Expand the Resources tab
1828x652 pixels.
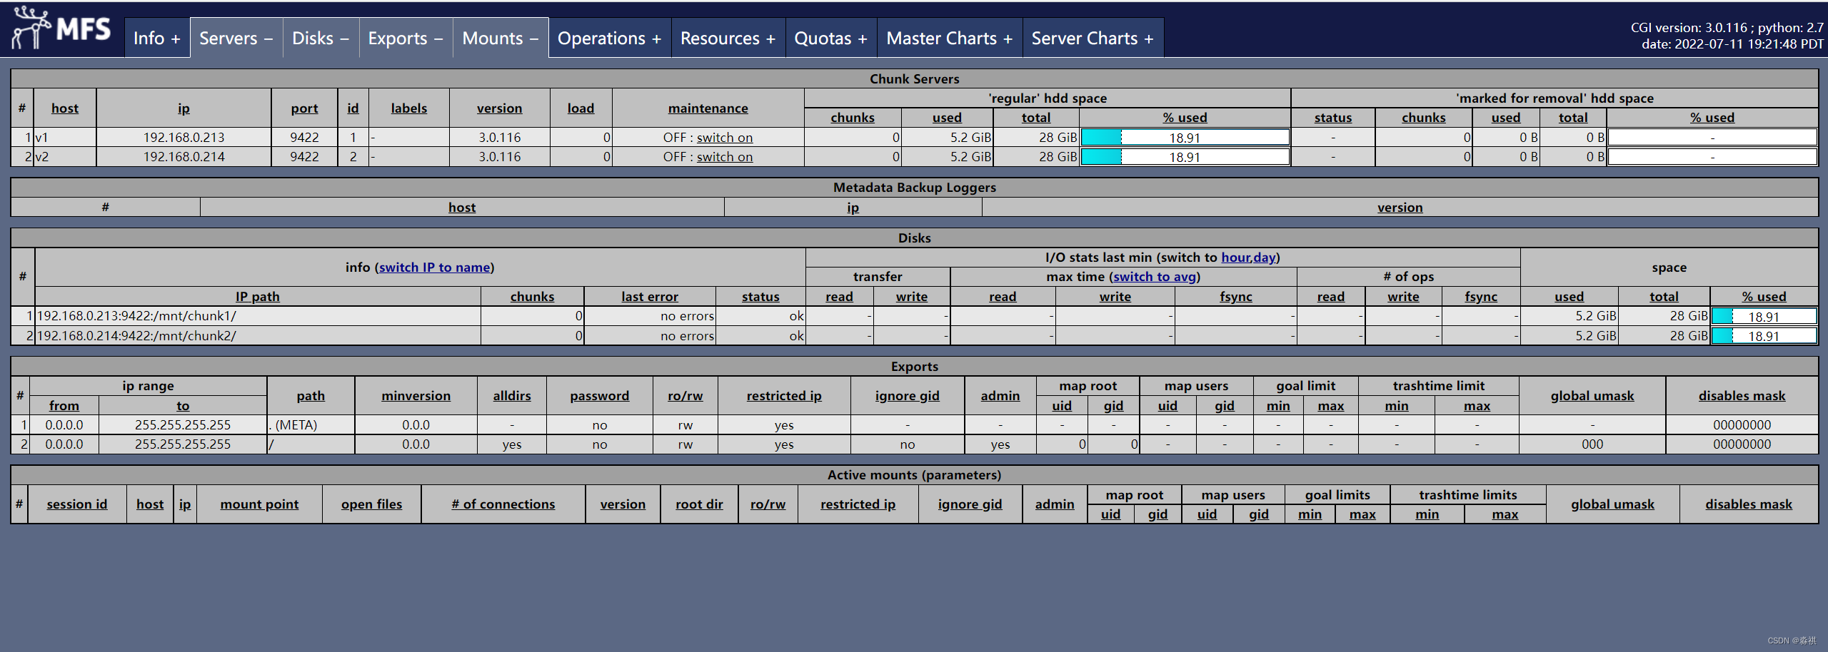[x=728, y=39]
